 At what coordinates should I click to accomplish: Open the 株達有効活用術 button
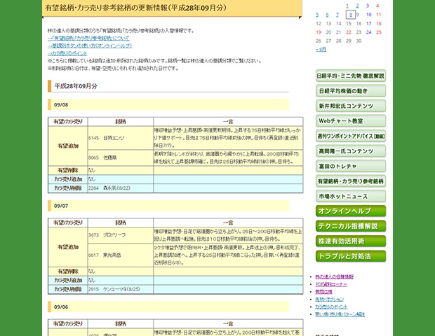tap(351, 241)
